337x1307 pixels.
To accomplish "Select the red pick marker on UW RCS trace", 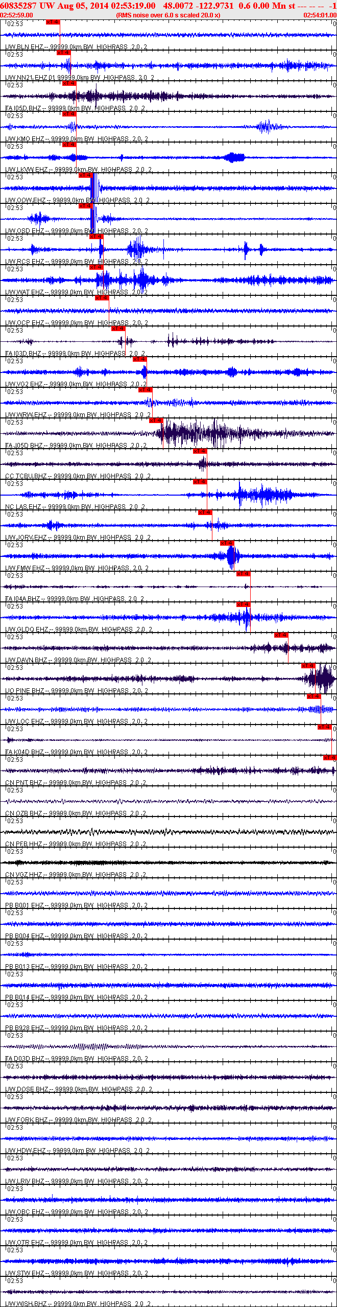I will click(x=96, y=237).
